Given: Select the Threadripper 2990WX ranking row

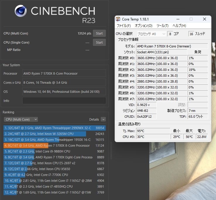Looking at the screenshot, I should [54, 128].
